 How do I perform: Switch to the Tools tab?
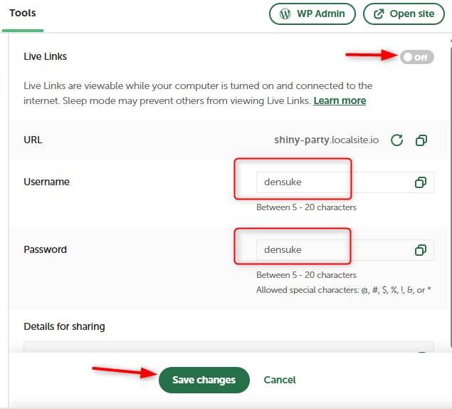point(23,14)
